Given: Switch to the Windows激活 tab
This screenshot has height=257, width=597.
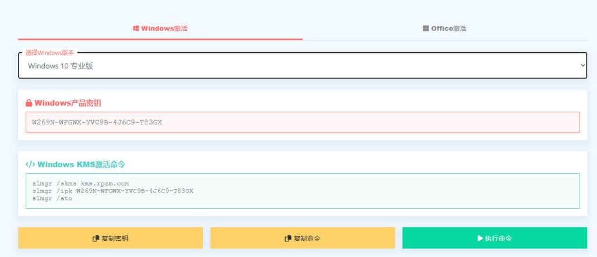Looking at the screenshot, I should coord(160,28).
